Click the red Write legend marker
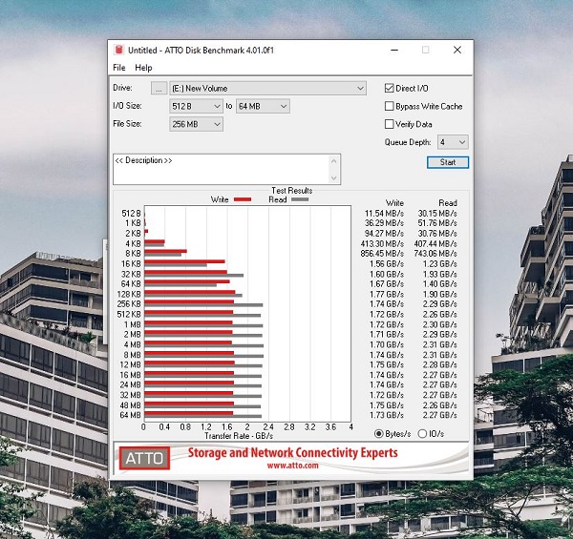This screenshot has width=573, height=539. click(x=243, y=199)
